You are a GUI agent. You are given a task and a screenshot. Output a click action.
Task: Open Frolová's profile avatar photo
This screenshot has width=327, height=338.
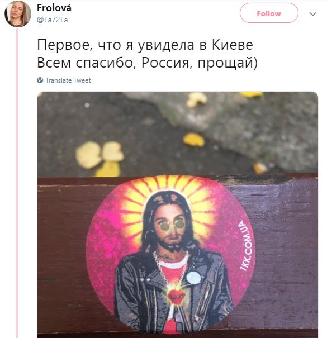click(18, 13)
